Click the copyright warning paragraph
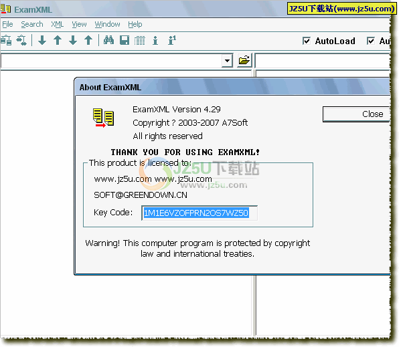Viewport: 399px width, 347px height. tap(197, 248)
